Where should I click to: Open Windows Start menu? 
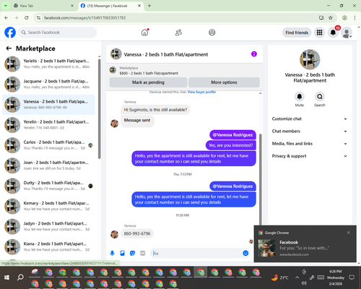point(6,277)
